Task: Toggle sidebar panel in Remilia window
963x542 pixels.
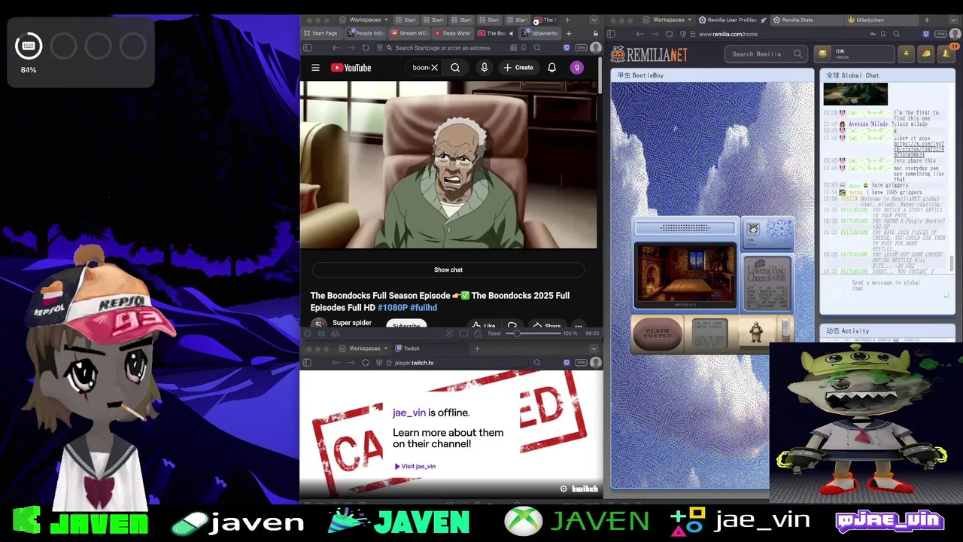Action: coord(611,34)
